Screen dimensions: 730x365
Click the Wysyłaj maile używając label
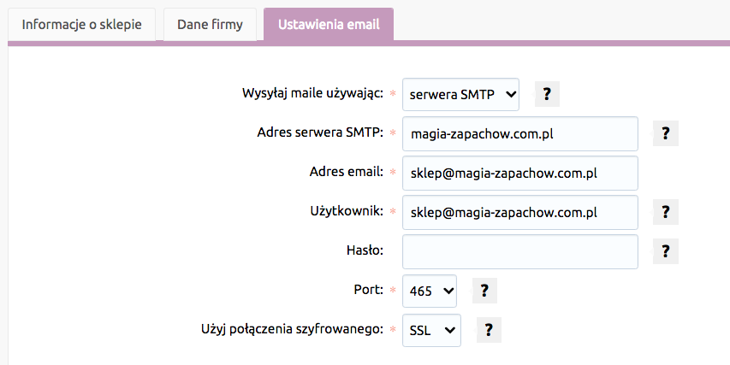[312, 93]
